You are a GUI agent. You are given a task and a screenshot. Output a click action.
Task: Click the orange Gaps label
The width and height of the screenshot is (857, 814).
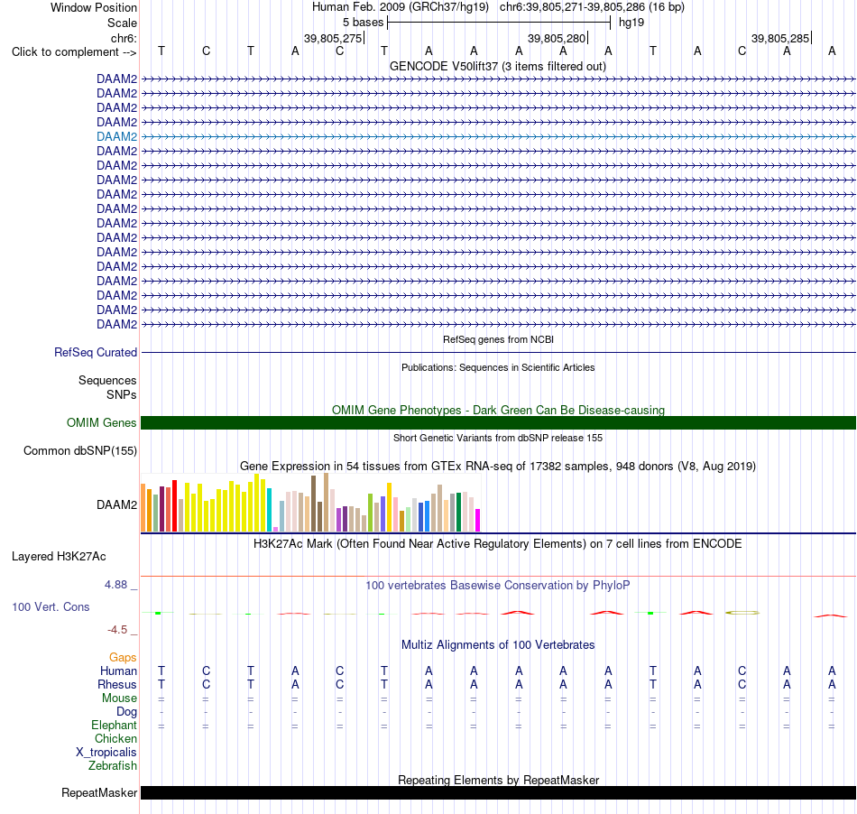pos(123,658)
